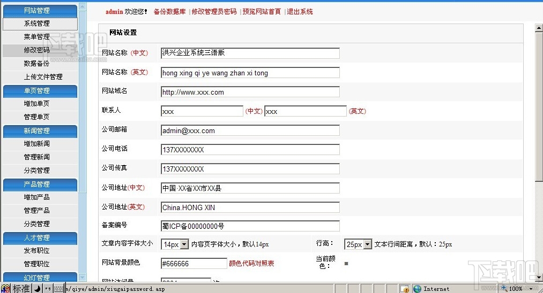Focus the 联系人 English name field

pyautogui.click(x=306, y=111)
